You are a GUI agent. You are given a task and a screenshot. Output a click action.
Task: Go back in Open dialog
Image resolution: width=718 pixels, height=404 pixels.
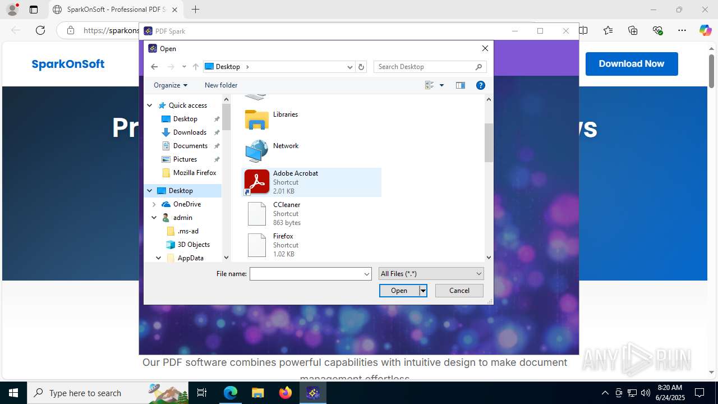pos(154,67)
